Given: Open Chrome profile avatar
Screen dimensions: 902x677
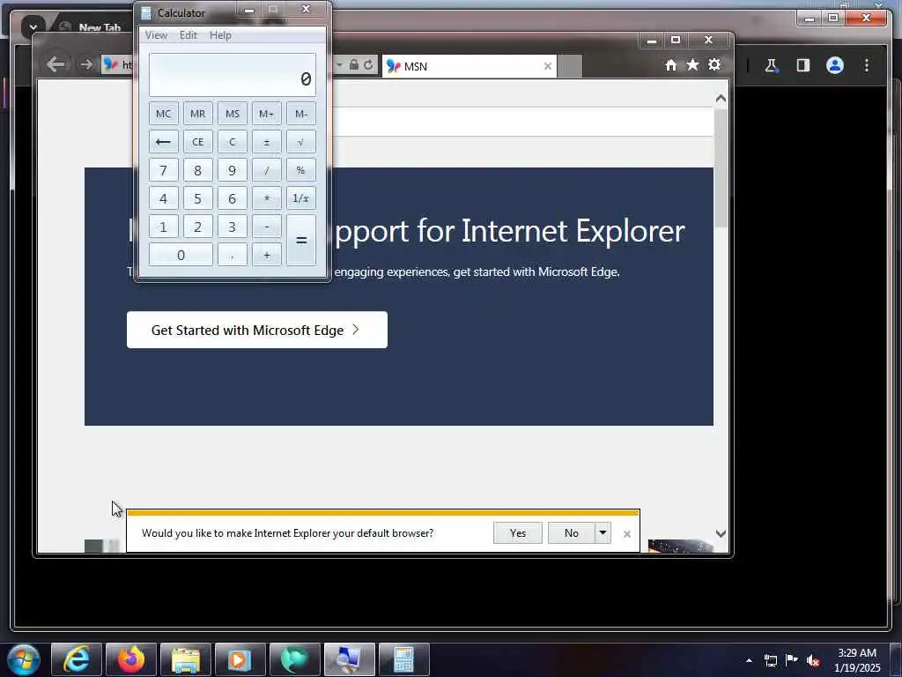Looking at the screenshot, I should click(x=835, y=65).
